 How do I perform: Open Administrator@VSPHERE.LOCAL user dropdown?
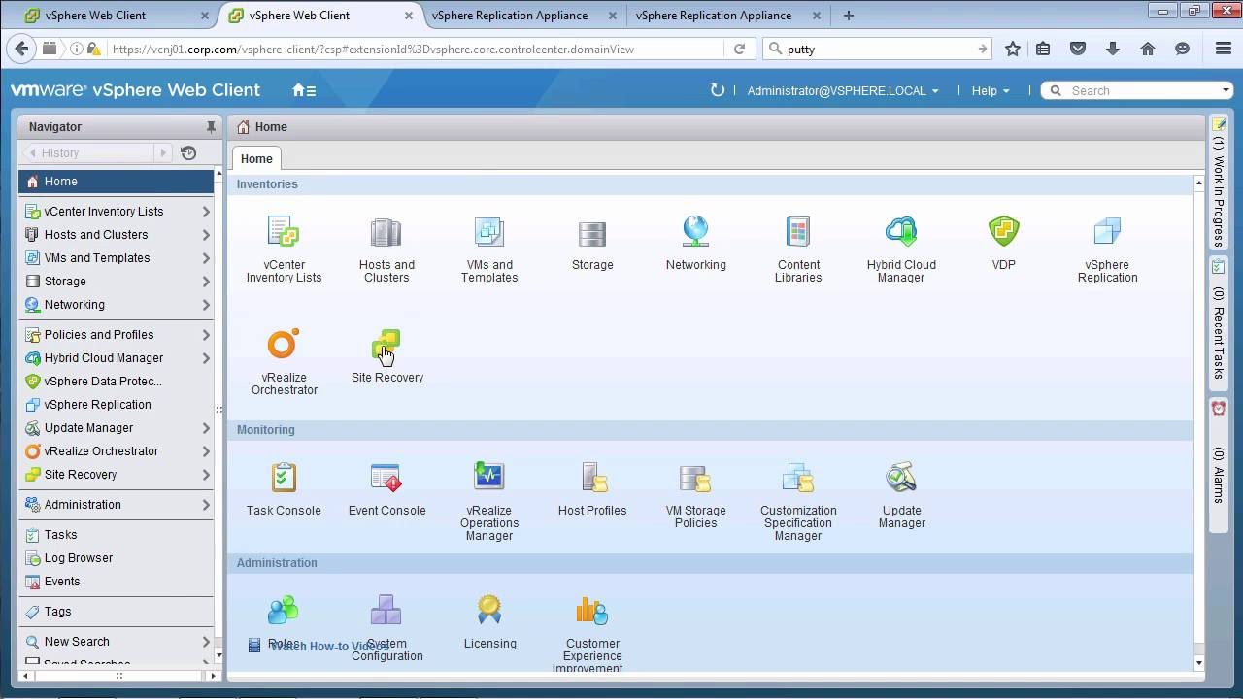pos(843,90)
